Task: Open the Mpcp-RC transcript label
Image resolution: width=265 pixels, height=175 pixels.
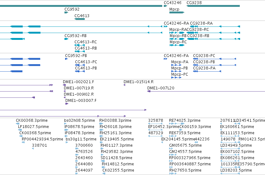Action: (178, 42)
